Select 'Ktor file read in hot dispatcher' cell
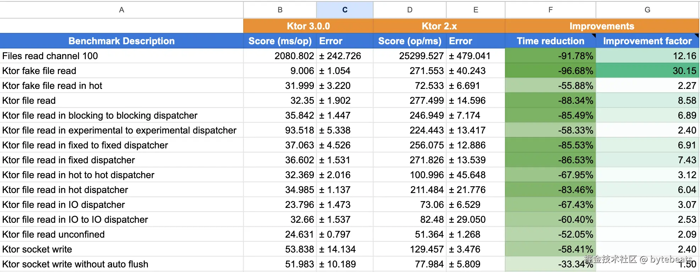Image resolution: width=700 pixels, height=272 pixels. 122,190
